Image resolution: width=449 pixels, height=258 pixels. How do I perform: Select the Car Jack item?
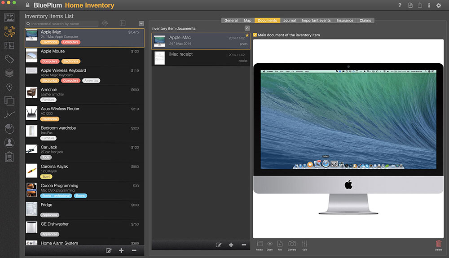[x=84, y=152]
